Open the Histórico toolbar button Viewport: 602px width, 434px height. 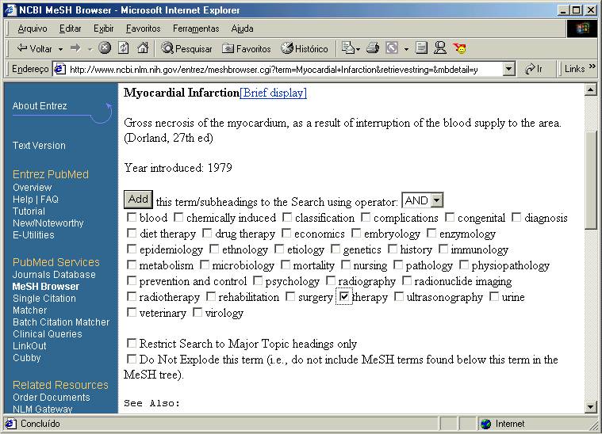(x=304, y=48)
